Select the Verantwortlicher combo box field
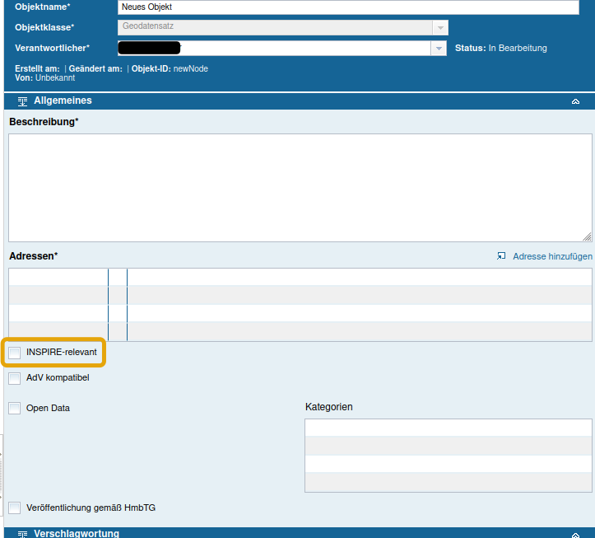The image size is (595, 538). [x=274, y=49]
